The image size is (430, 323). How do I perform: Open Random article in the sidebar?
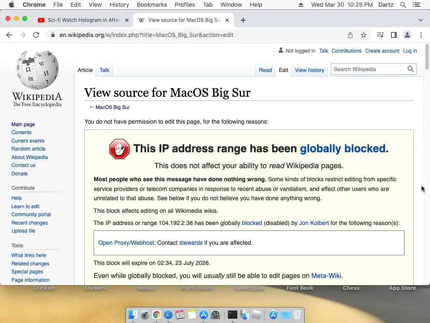click(28, 149)
